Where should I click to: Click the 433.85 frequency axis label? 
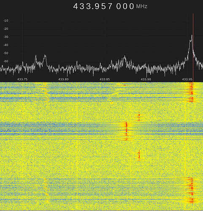(105, 79)
